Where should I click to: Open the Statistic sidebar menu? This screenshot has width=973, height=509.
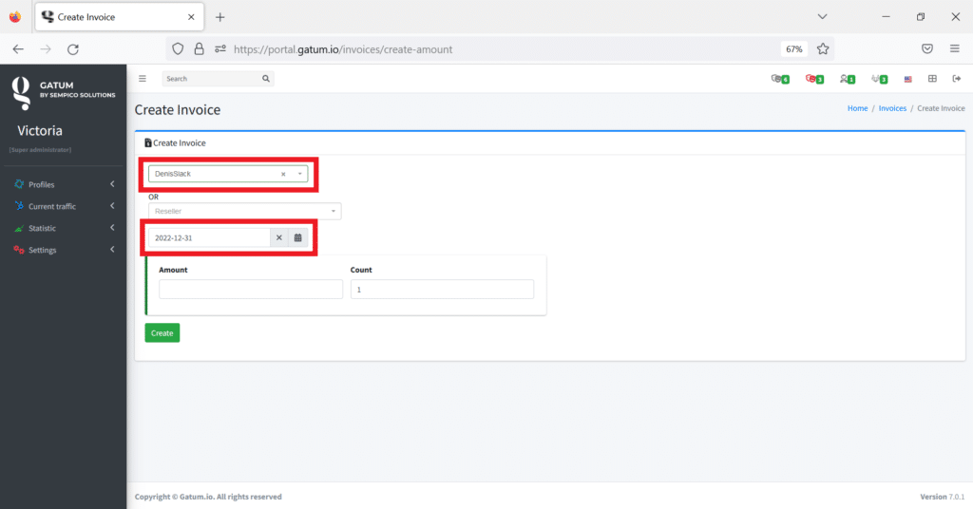pyautogui.click(x=64, y=228)
